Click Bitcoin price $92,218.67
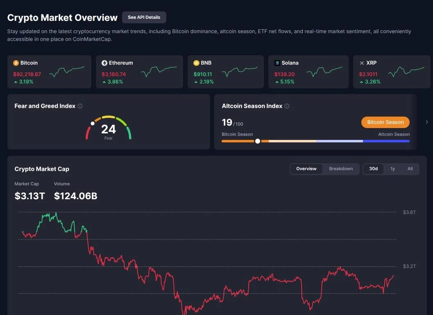 (x=27, y=74)
